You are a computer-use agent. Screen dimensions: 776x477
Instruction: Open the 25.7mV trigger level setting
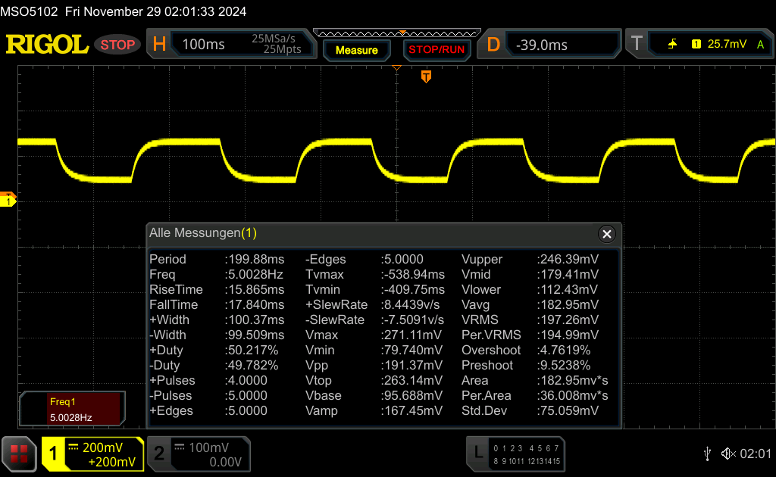[x=727, y=45]
